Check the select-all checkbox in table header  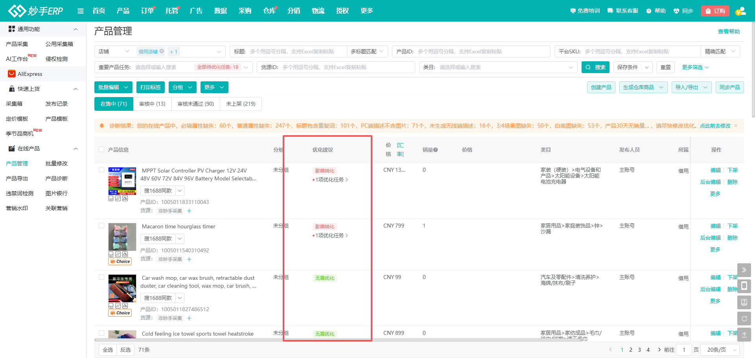101,150
